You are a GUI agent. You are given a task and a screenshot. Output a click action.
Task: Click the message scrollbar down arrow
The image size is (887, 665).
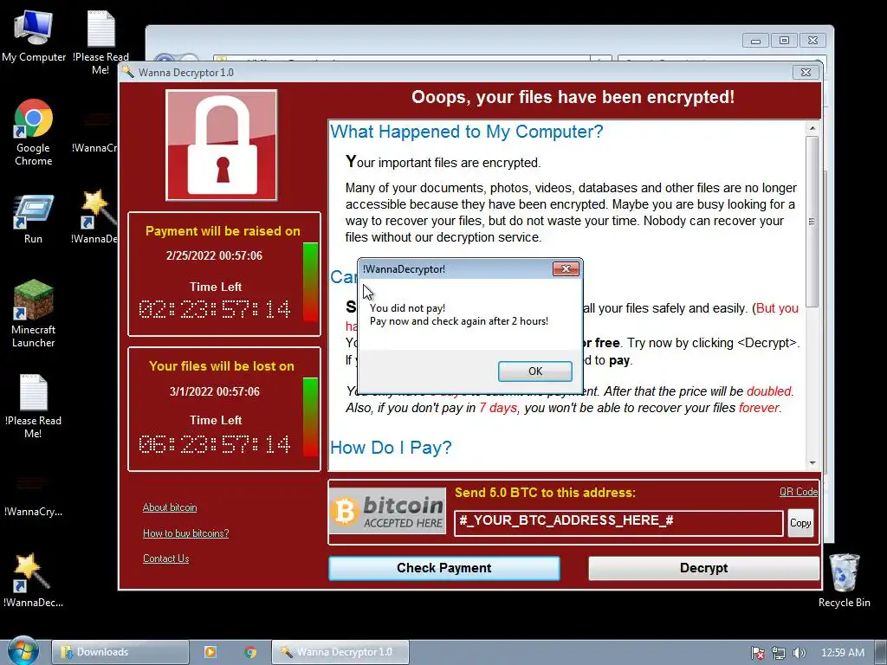tap(813, 462)
